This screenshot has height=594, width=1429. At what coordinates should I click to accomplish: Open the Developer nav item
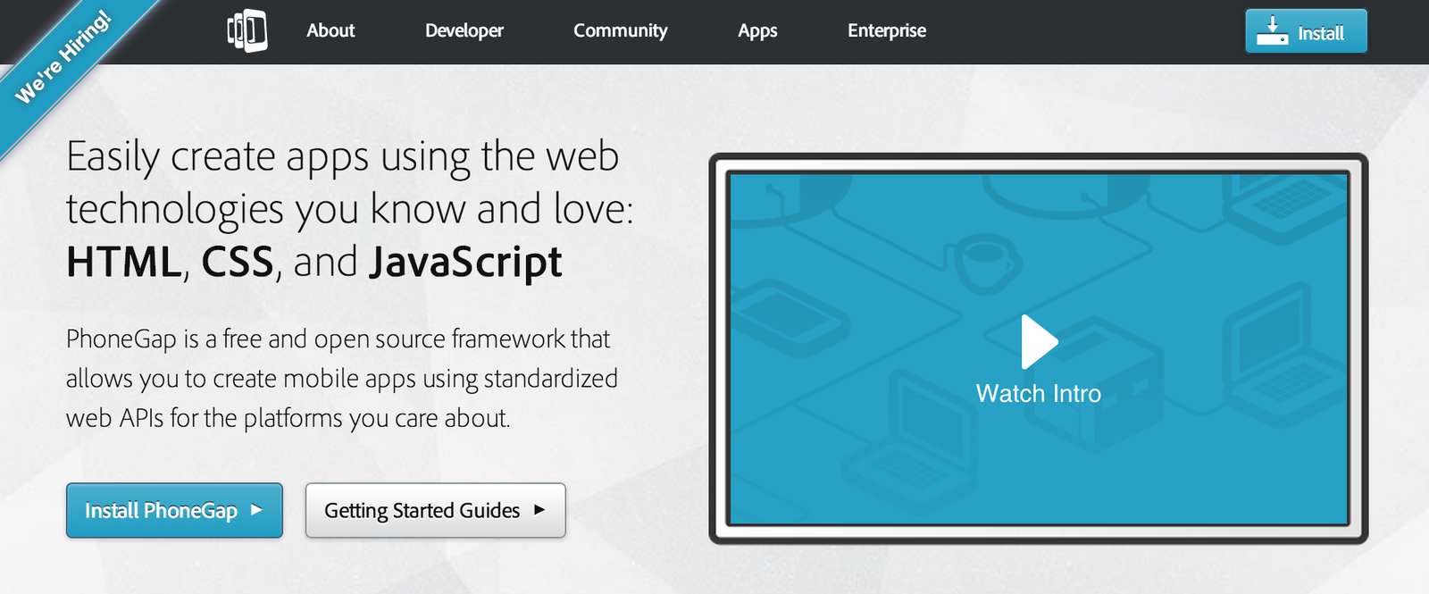click(464, 30)
